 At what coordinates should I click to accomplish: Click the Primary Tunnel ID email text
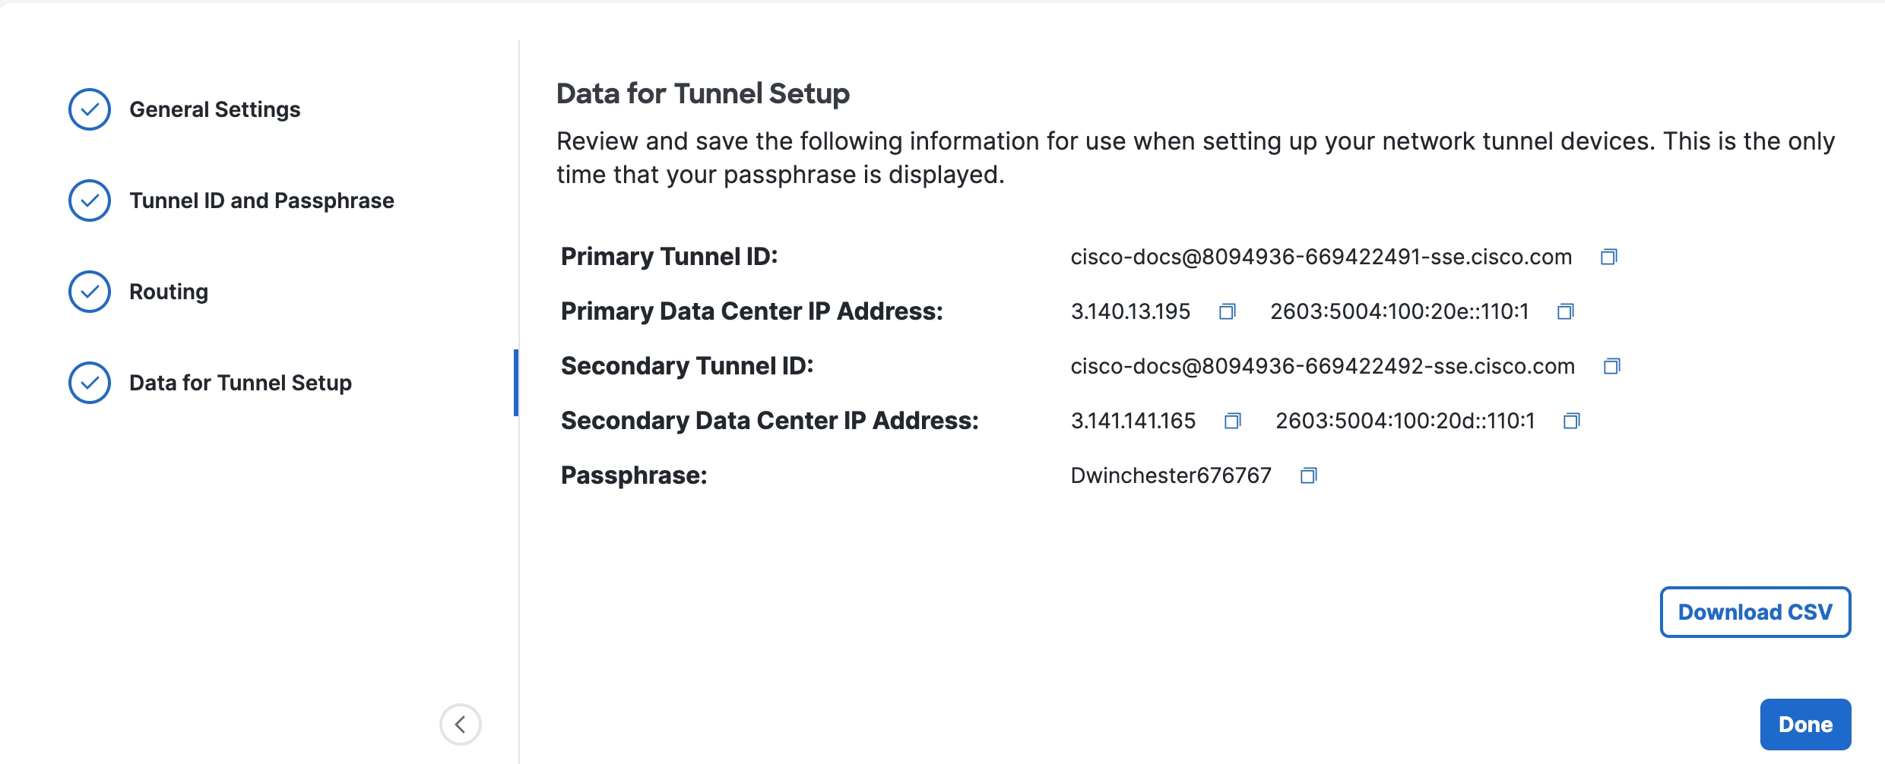(1321, 257)
